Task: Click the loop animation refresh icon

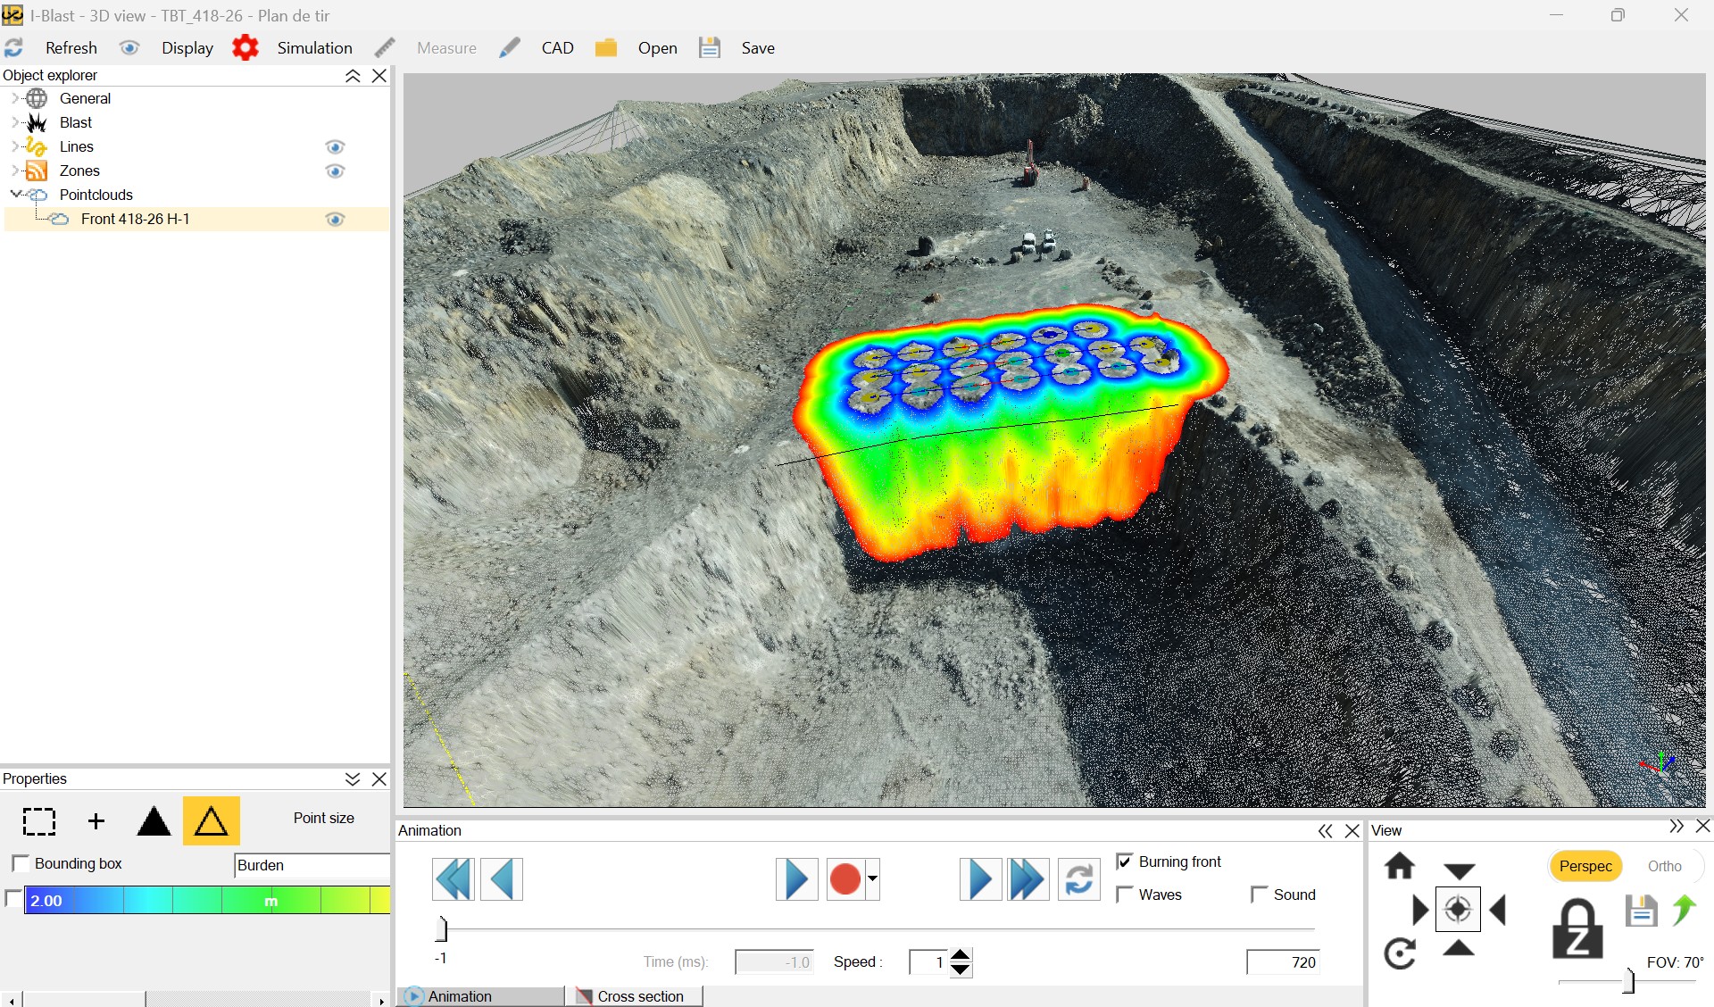Action: click(x=1078, y=879)
